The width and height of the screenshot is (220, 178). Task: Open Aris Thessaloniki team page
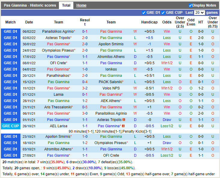pos(57,107)
